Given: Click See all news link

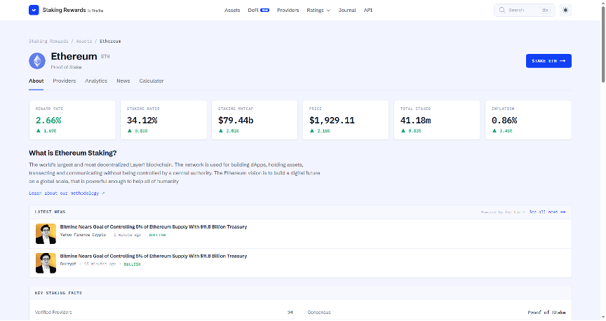Looking at the screenshot, I should point(547,212).
